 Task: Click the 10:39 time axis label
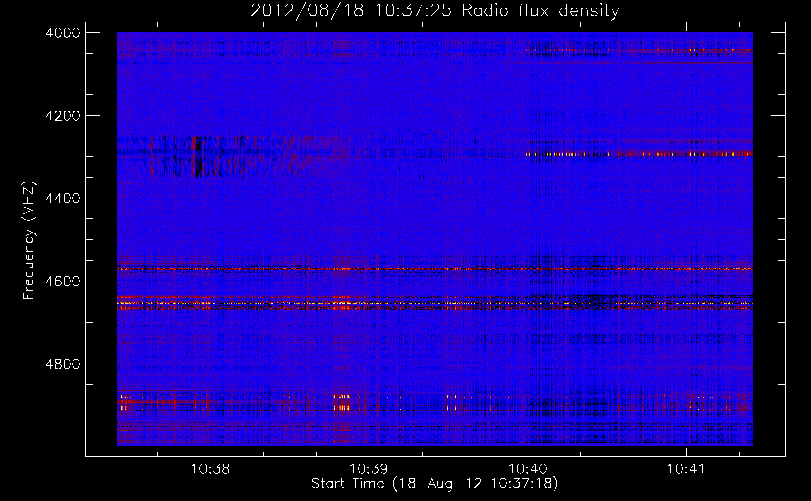click(x=369, y=469)
